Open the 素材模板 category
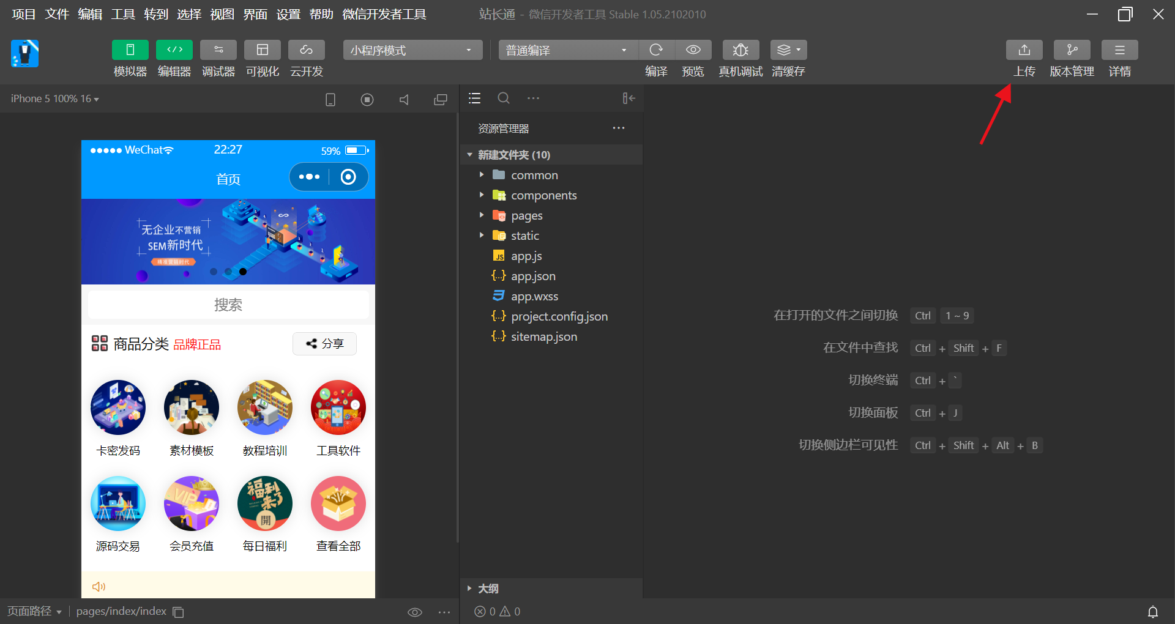 point(192,418)
